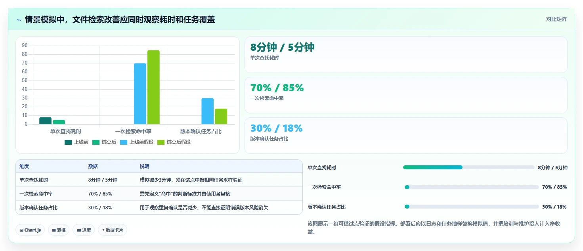The height and width of the screenshot is (251, 583).
Task: Toggle the 上线前 legend swatch
Action: coord(68,142)
